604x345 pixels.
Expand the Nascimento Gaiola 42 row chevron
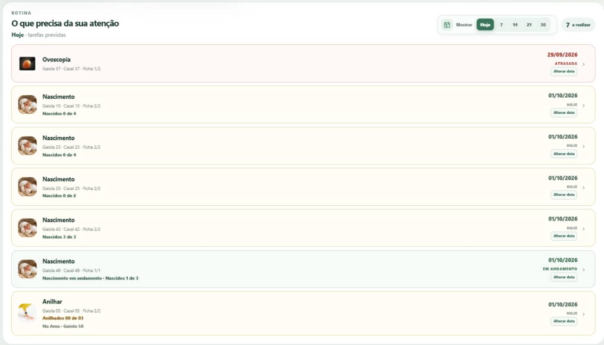click(x=584, y=229)
